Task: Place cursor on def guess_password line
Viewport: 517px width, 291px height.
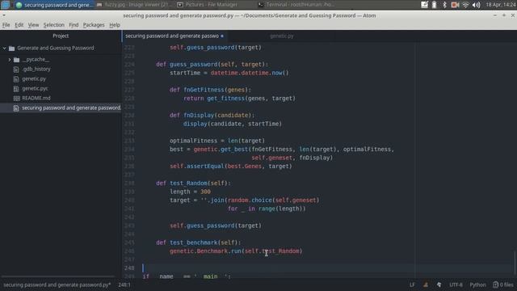Action: (x=212, y=65)
